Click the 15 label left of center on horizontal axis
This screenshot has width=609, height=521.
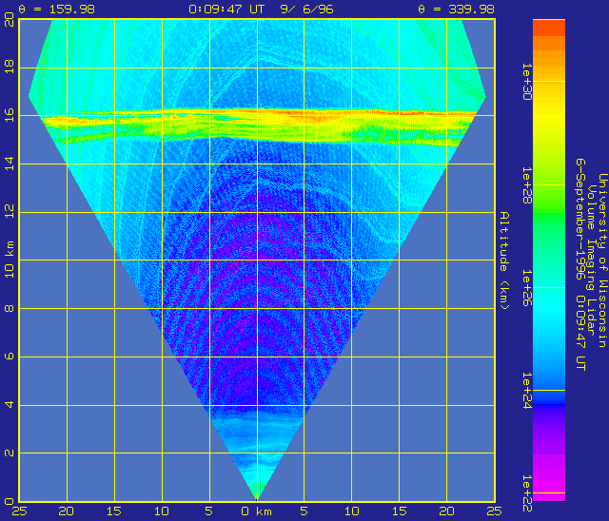coord(114,511)
